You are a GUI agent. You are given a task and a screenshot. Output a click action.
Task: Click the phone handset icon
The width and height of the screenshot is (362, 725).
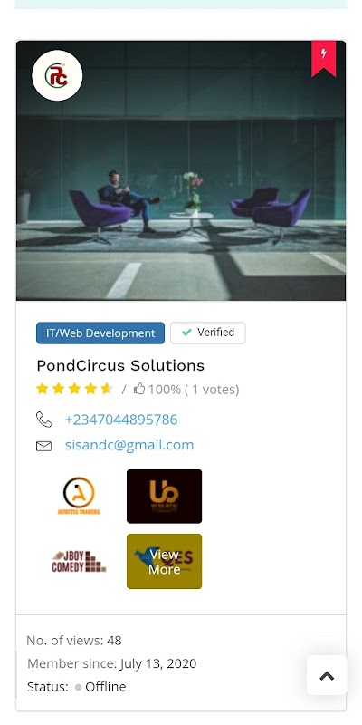[43, 420]
